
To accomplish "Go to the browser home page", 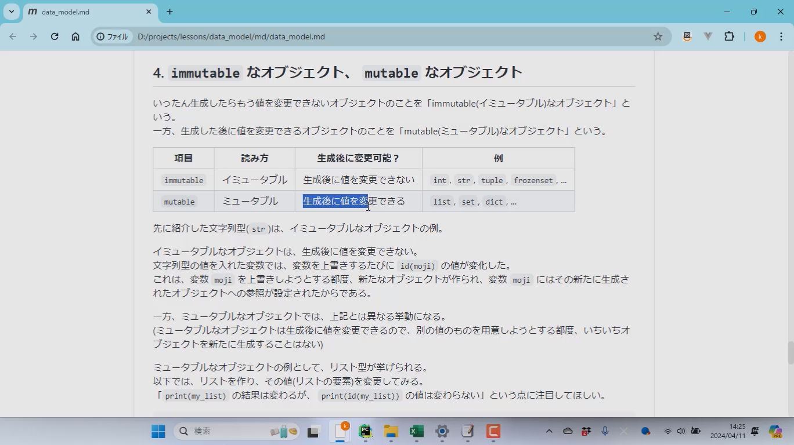I will pyautogui.click(x=75, y=37).
